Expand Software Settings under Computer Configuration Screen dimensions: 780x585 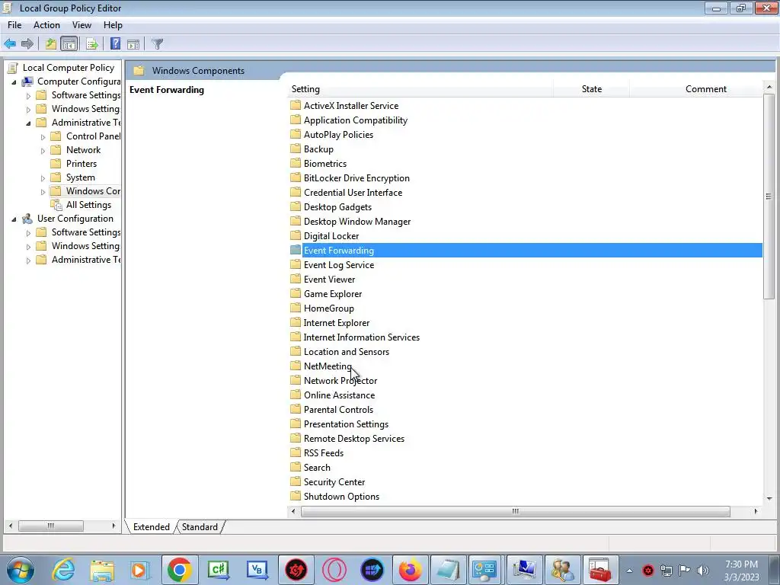(x=28, y=95)
